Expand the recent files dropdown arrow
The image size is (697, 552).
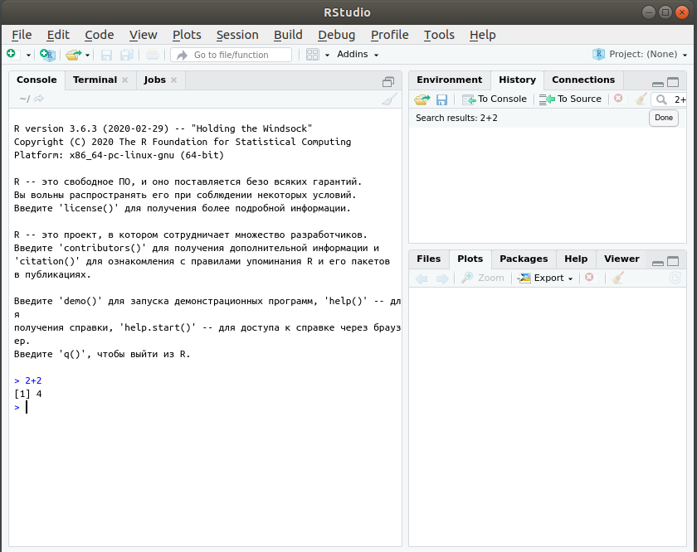click(x=88, y=55)
